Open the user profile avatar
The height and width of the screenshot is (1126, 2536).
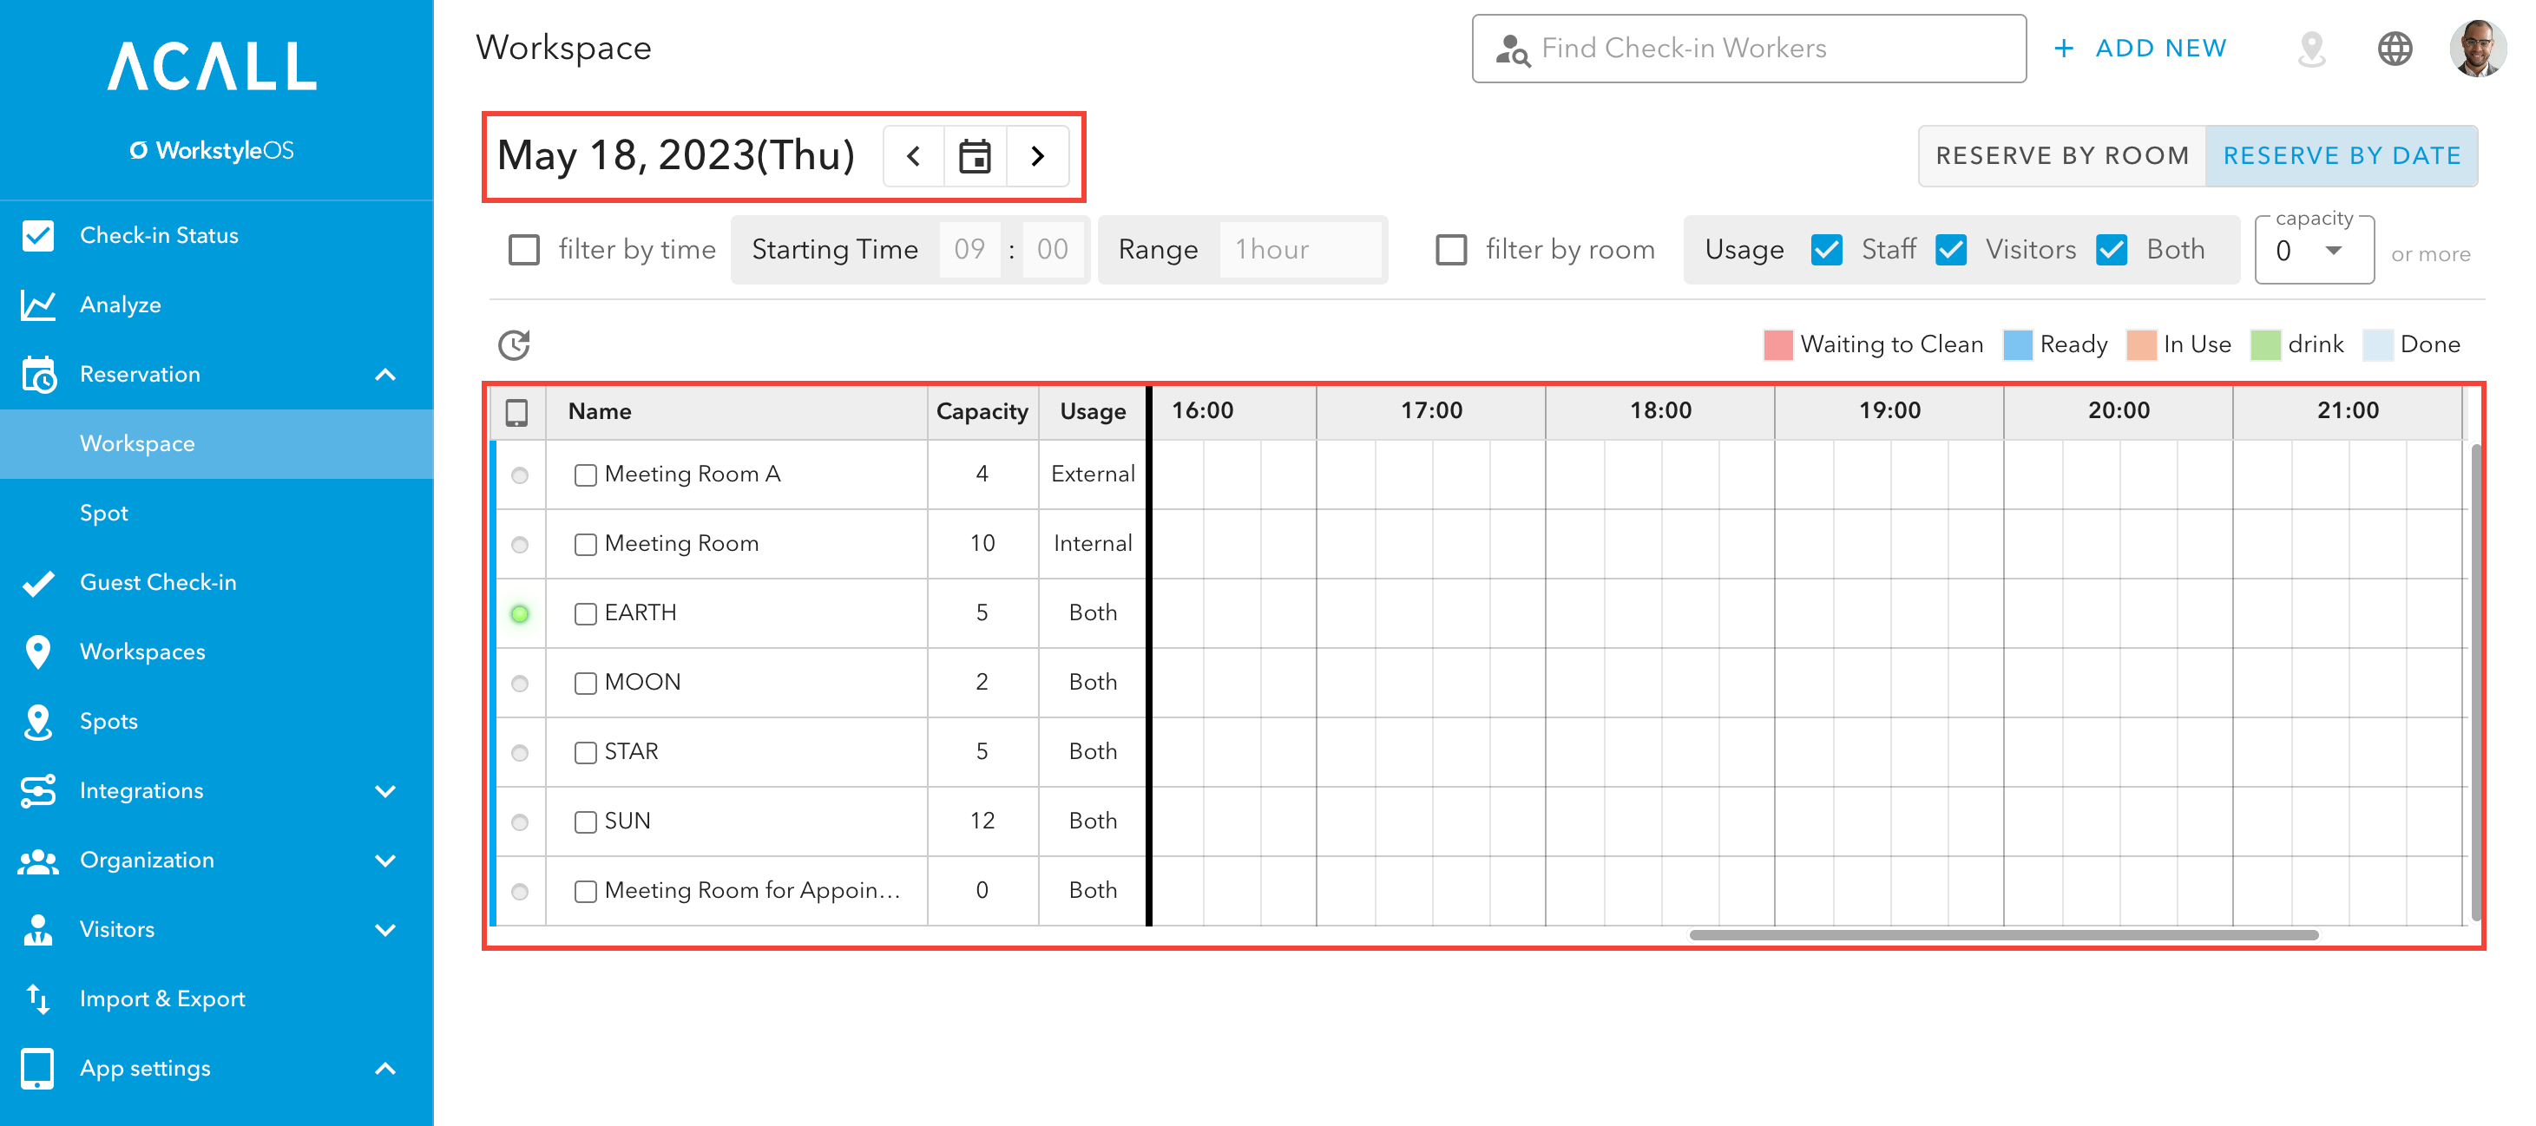tap(2478, 49)
